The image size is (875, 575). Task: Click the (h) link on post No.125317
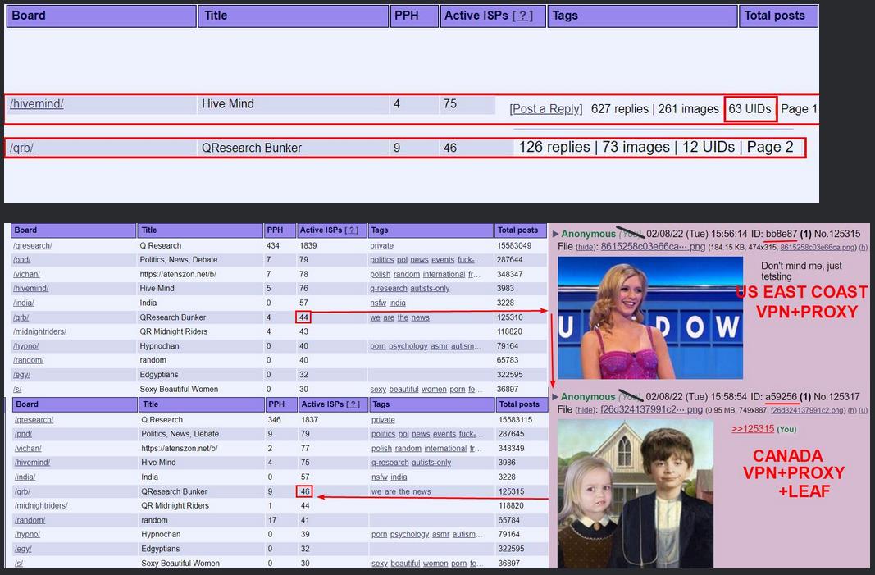click(x=852, y=410)
